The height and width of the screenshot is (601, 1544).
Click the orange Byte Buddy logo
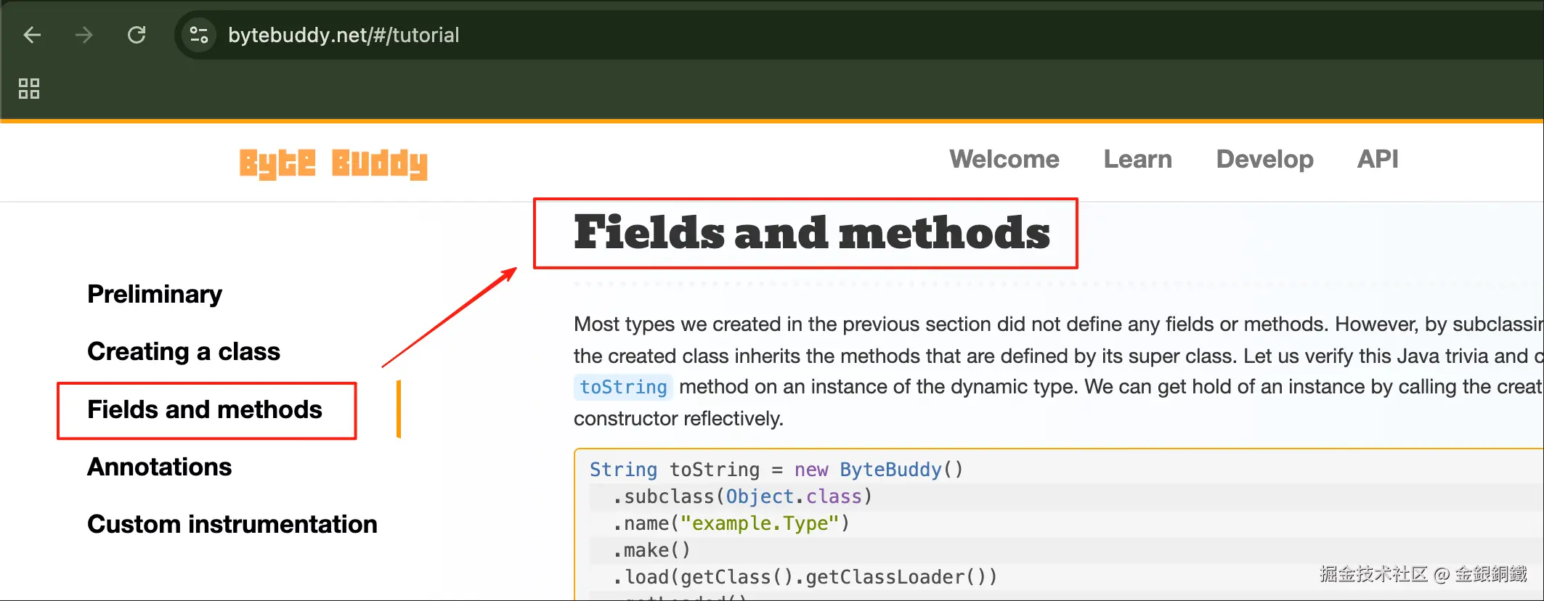tap(333, 163)
